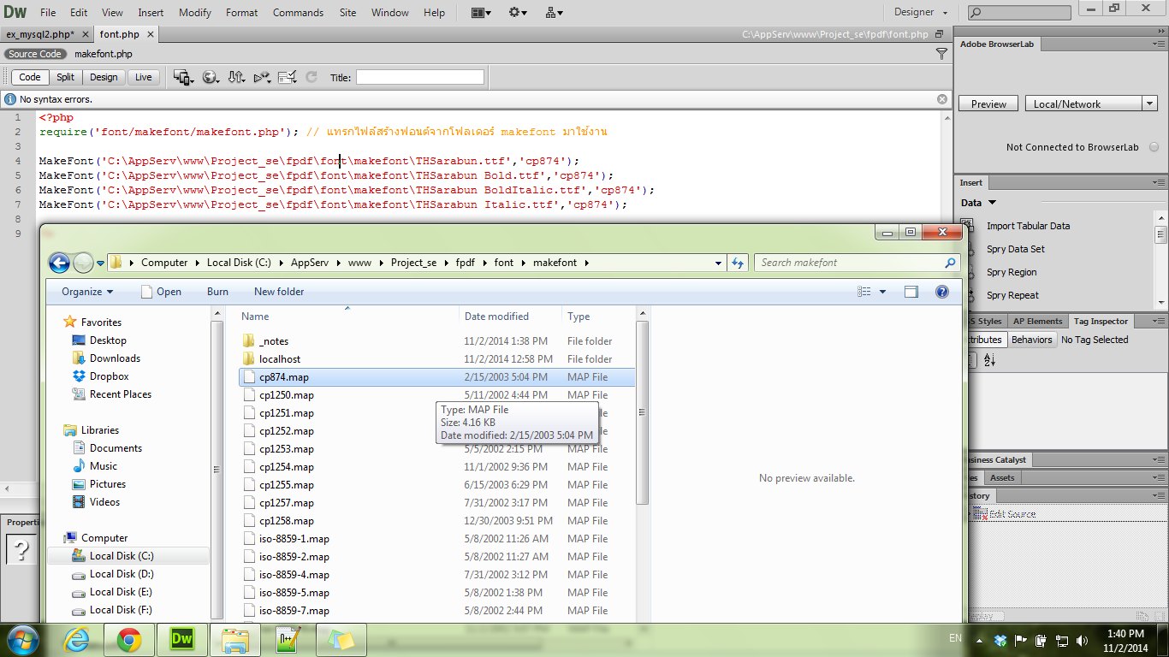Select the Source Code related file button

[x=35, y=54]
